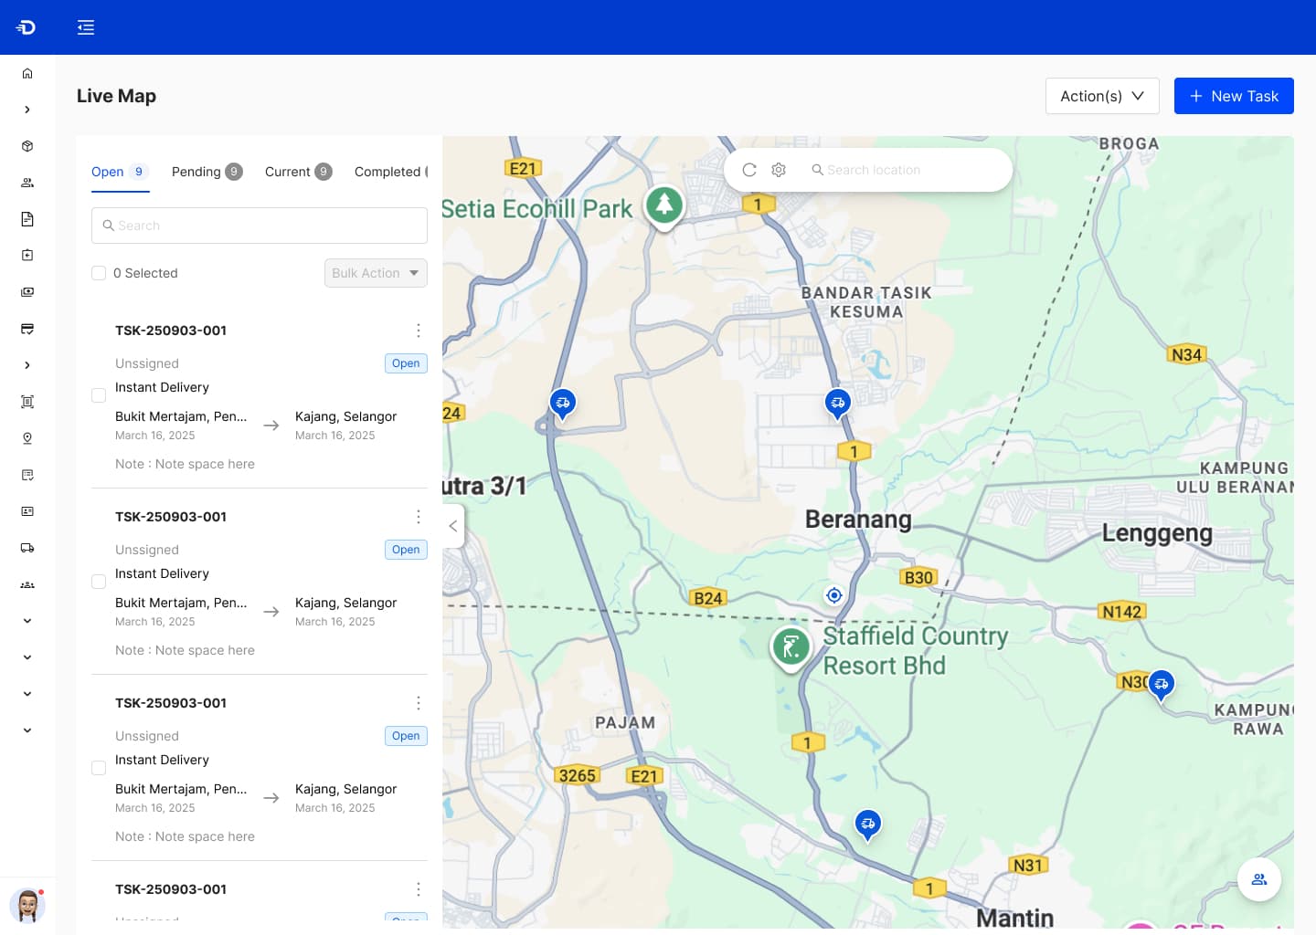Open the location pin icon in sidebar
This screenshot has height=935, width=1316.
pyautogui.click(x=27, y=438)
